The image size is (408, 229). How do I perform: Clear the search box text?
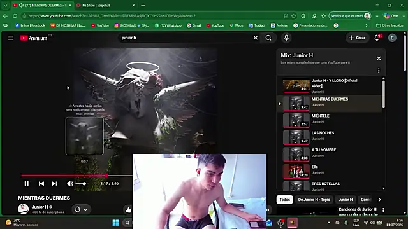[256, 38]
